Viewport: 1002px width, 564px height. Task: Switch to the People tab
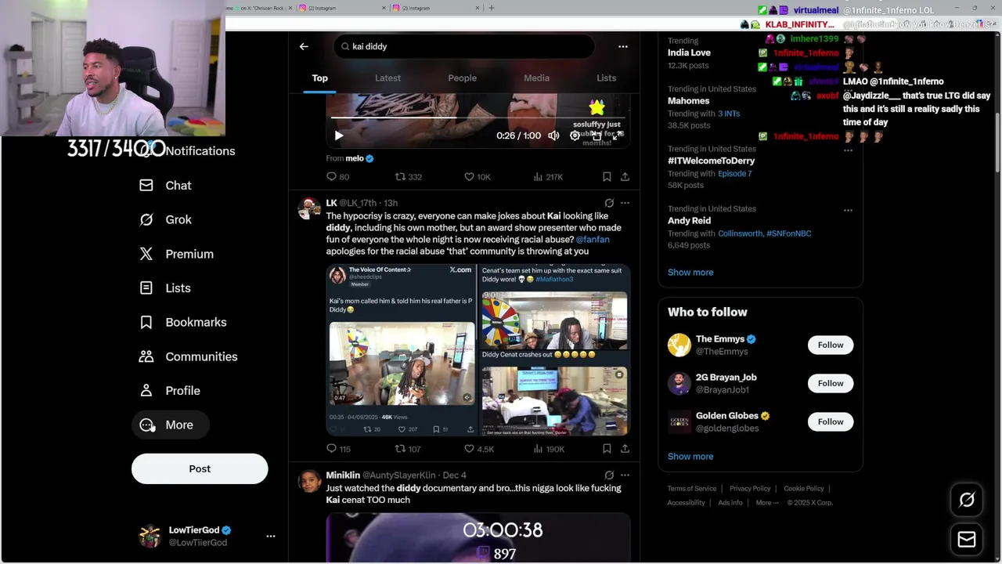(x=462, y=78)
